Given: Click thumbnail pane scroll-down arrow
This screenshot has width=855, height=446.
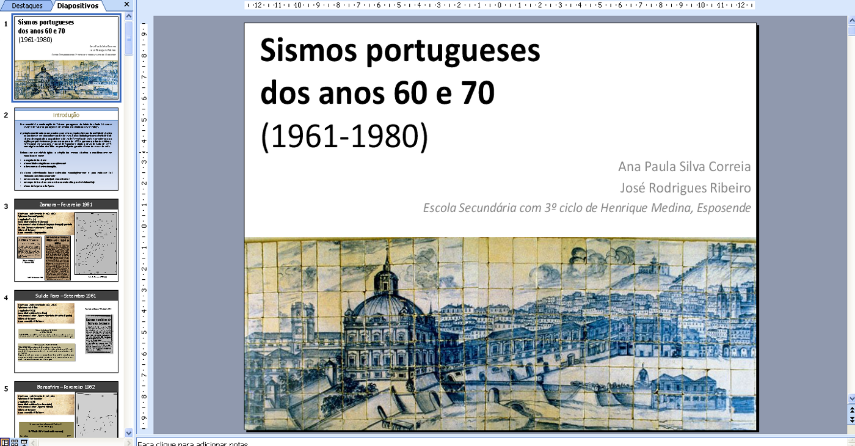Looking at the screenshot, I should pyautogui.click(x=129, y=433).
